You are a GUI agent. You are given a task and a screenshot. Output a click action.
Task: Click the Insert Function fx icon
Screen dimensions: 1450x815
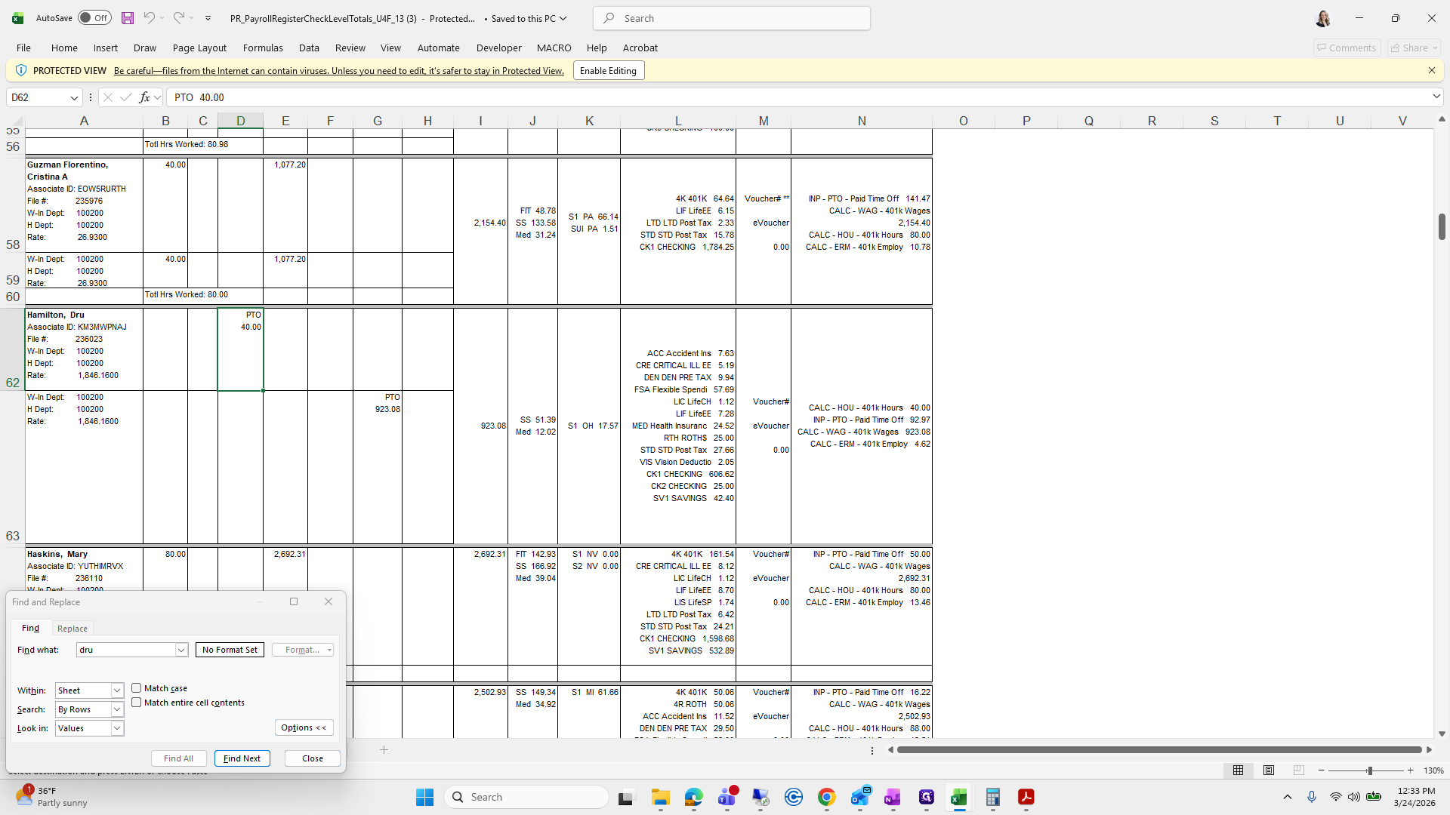144,97
